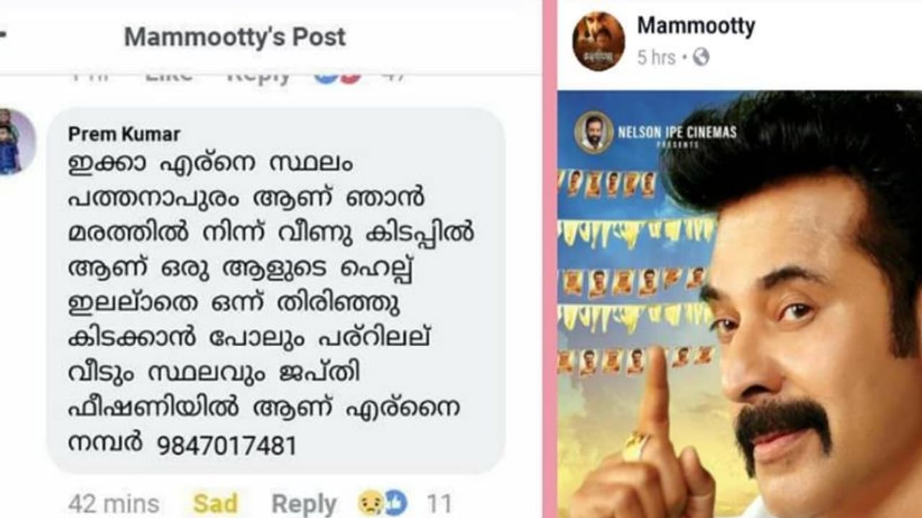Open Prem Kumar's profile picture
Viewport: 922px width, 518px height.
click(x=16, y=141)
